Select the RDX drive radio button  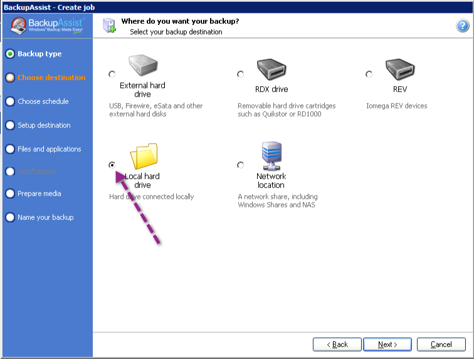240,74
